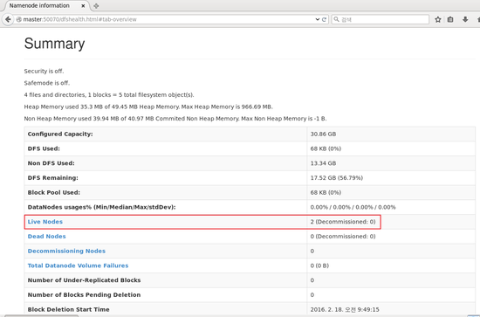Click Number of Blocks Pending Deletion label
The height and width of the screenshot is (317, 480).
tap(84, 295)
